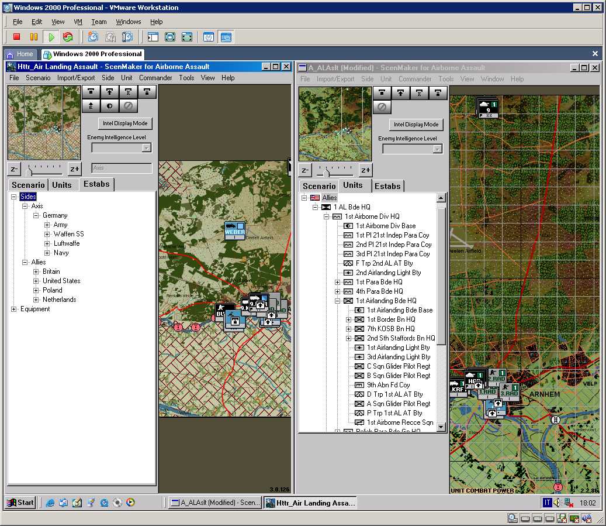Zoom in with the Z+ button in Httr window
Viewport: 606px width, 526px height.
tap(74, 169)
